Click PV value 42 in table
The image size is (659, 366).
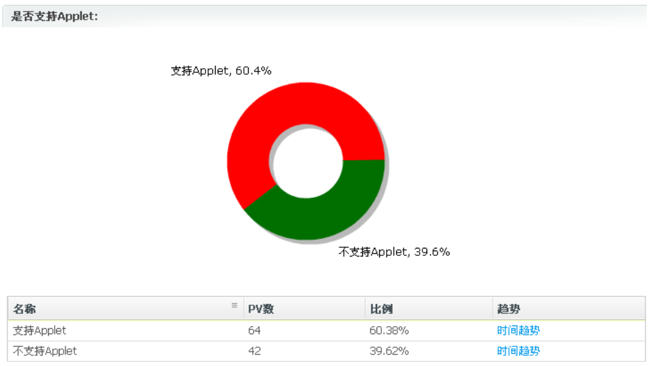[x=254, y=351]
